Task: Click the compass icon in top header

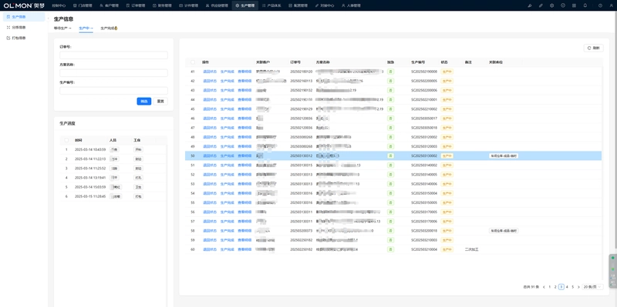Action: [563, 5]
